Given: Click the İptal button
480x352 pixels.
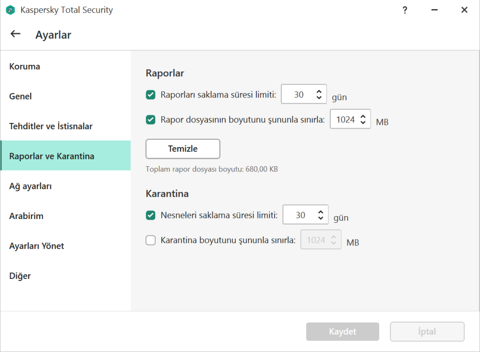Looking at the screenshot, I should point(427,332).
